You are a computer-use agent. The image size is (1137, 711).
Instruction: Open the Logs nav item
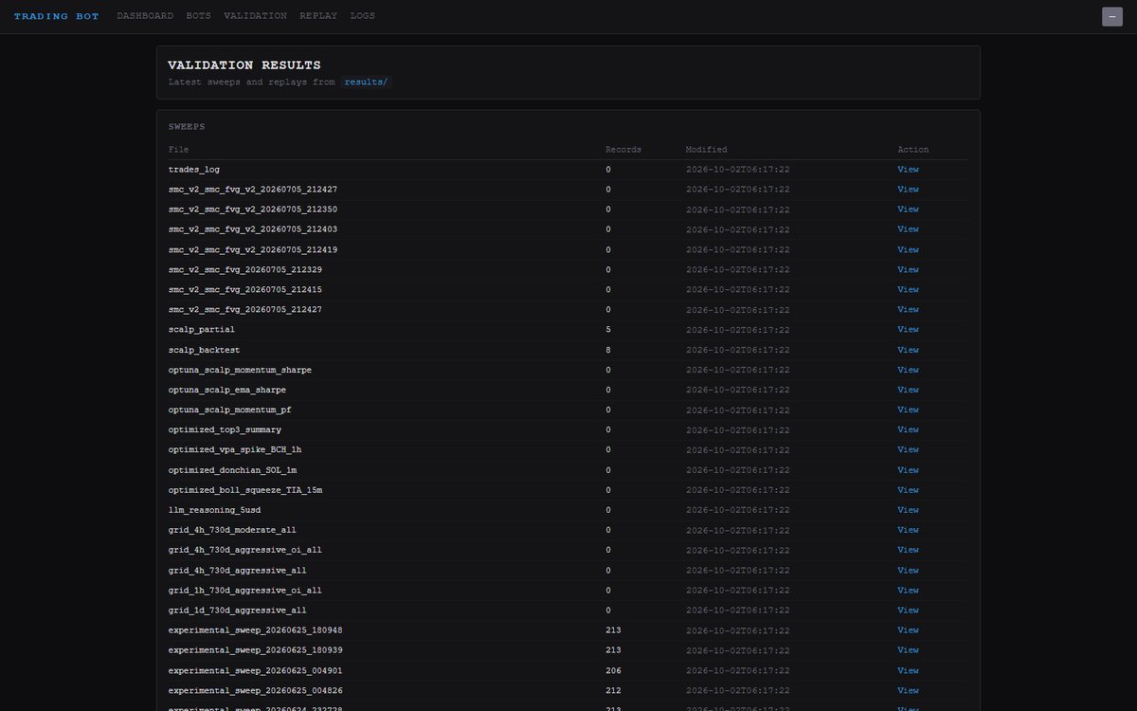click(363, 16)
